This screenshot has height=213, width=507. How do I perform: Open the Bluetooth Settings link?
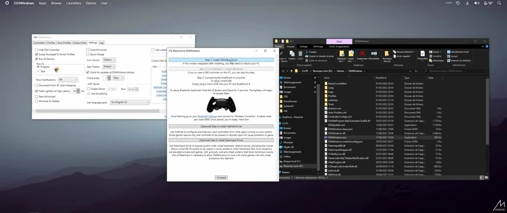click(207, 116)
